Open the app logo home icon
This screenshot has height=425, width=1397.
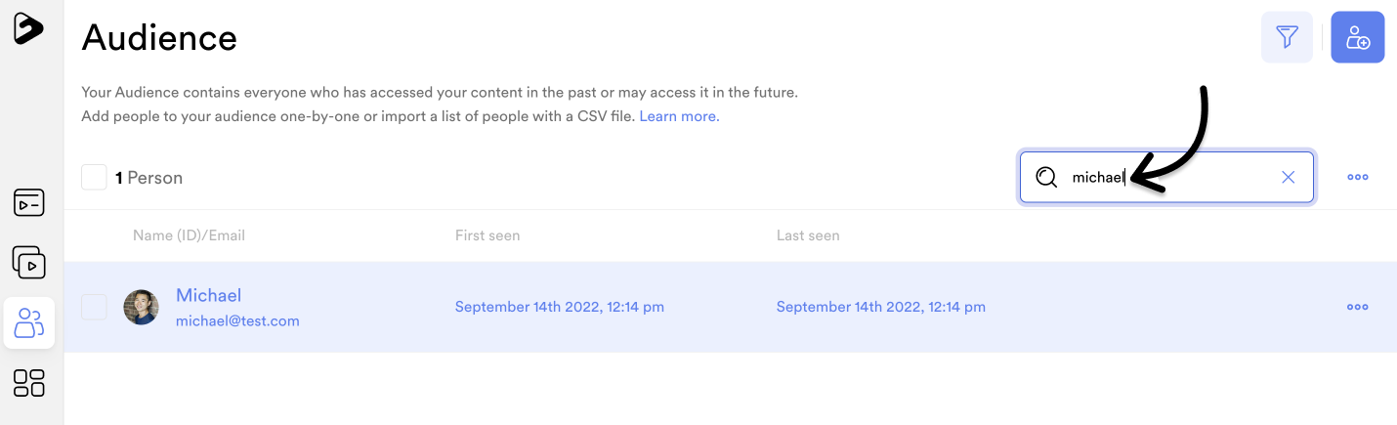point(28,28)
